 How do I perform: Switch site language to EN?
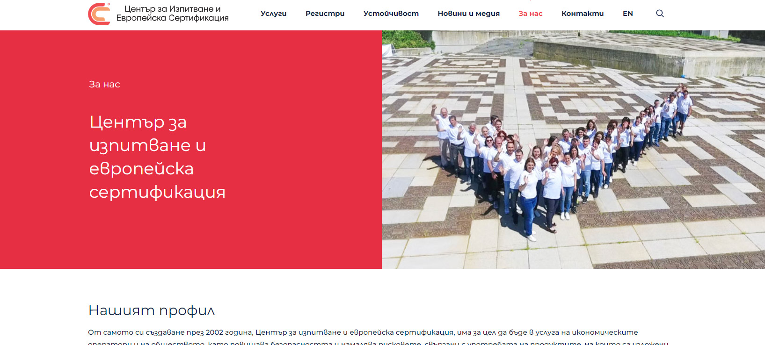(x=628, y=14)
